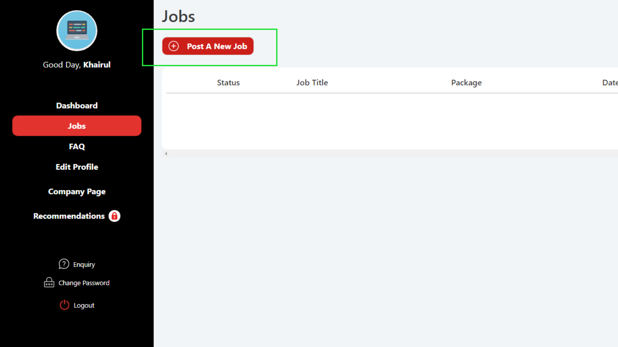Viewport: 618px width, 347px height.
Task: Open the Dashboard menu item
Action: (77, 105)
